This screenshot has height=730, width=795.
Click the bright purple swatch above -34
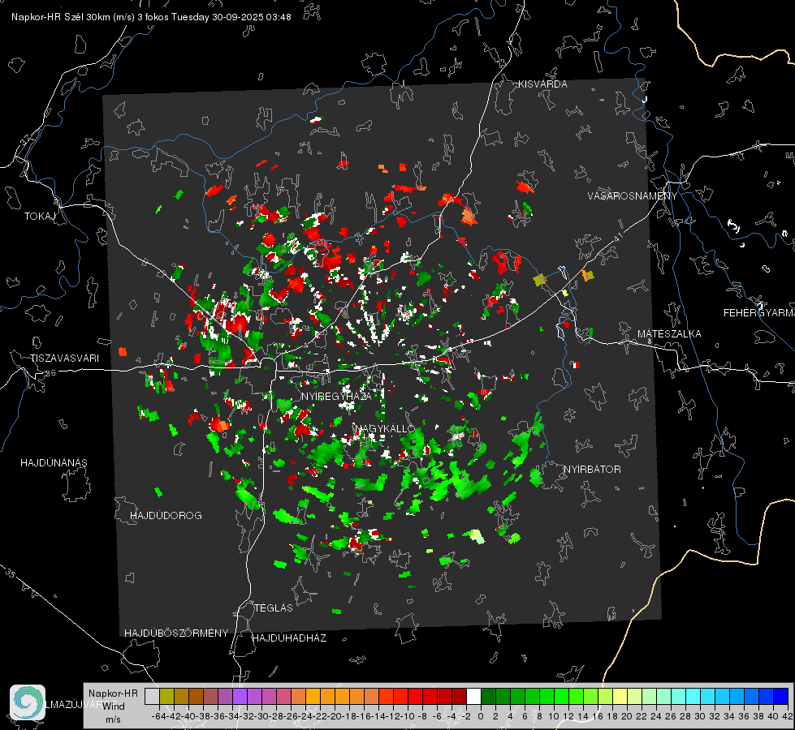tap(240, 696)
